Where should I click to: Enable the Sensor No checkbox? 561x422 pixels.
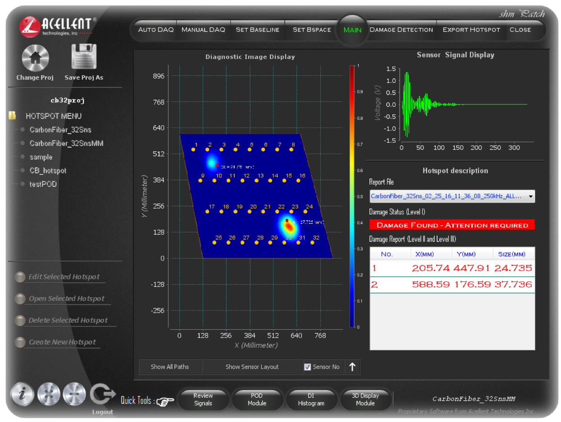click(x=308, y=367)
